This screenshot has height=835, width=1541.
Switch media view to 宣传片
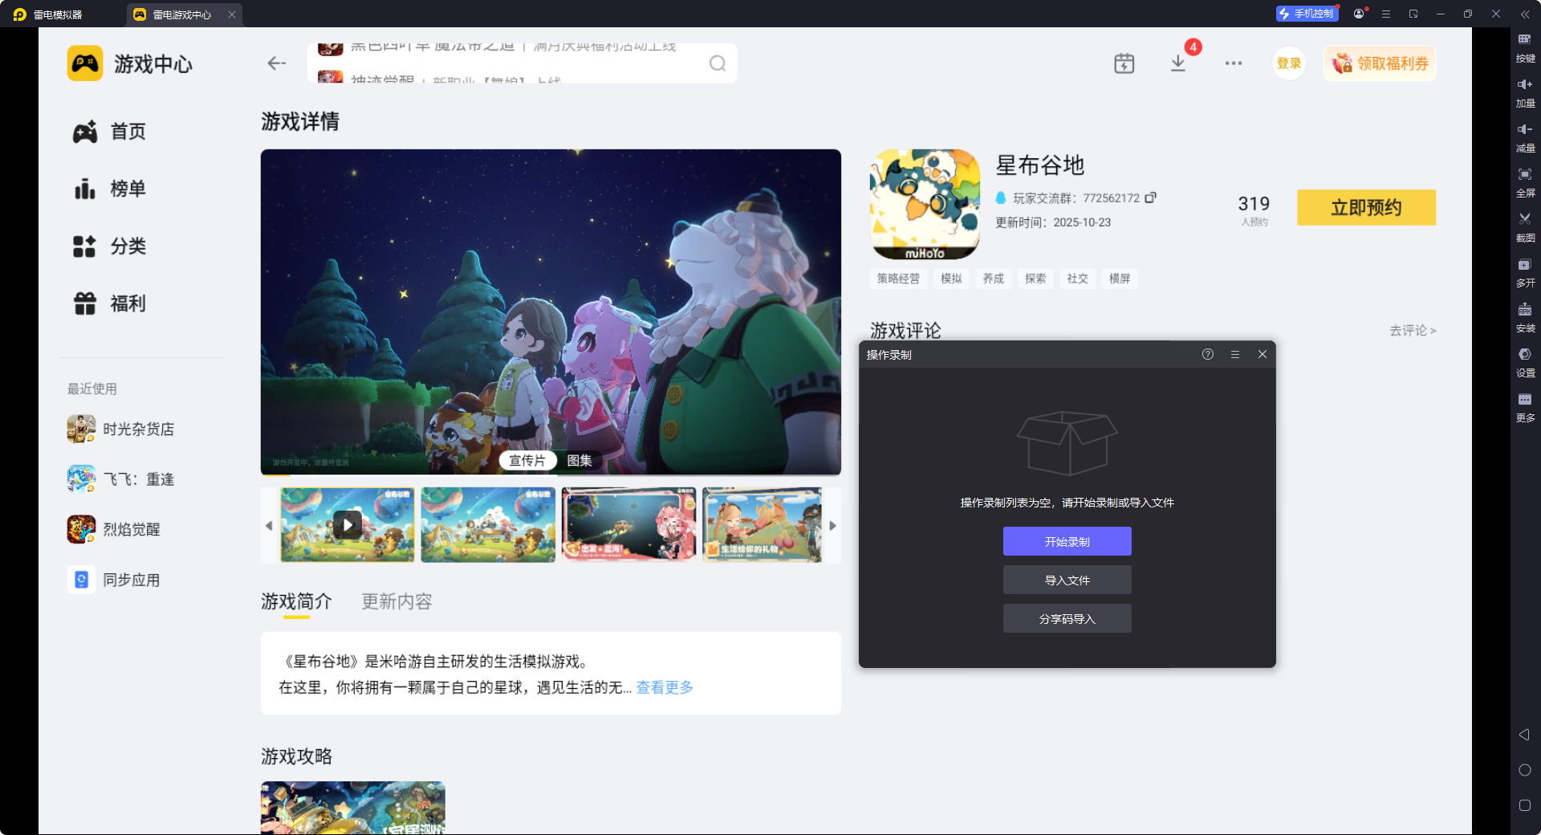pos(527,460)
